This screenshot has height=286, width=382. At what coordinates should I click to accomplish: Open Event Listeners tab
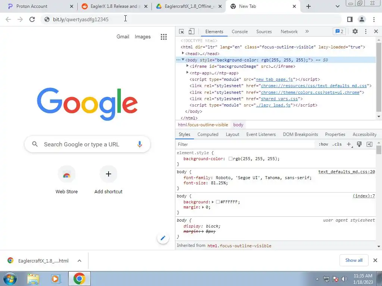point(261,134)
